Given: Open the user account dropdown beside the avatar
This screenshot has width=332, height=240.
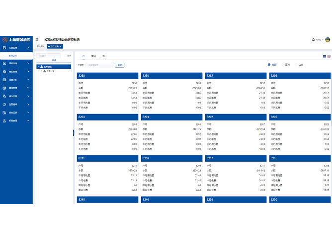Looking at the screenshot, I should tap(319, 39).
